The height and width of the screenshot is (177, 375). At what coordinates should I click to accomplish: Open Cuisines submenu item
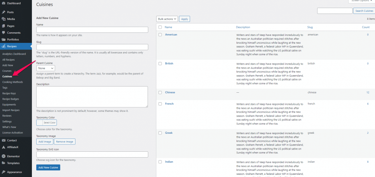coord(7,77)
